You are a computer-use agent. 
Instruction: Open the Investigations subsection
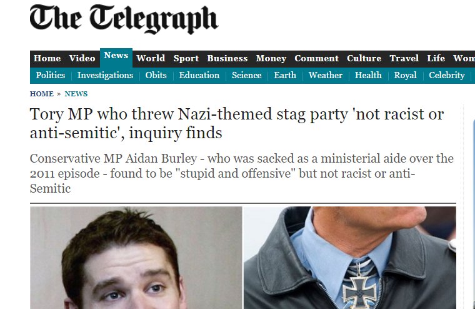click(105, 75)
